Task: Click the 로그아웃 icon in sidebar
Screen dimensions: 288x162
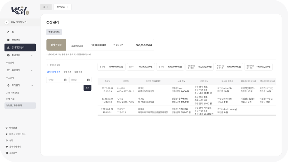Action: coord(7,153)
